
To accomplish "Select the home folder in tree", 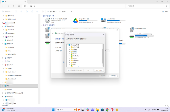I will tap(75, 51).
